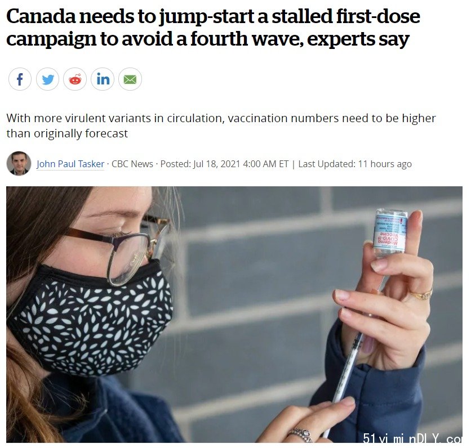Click the watermark text on the photo
471x448 pixels.
pyautogui.click(x=412, y=438)
